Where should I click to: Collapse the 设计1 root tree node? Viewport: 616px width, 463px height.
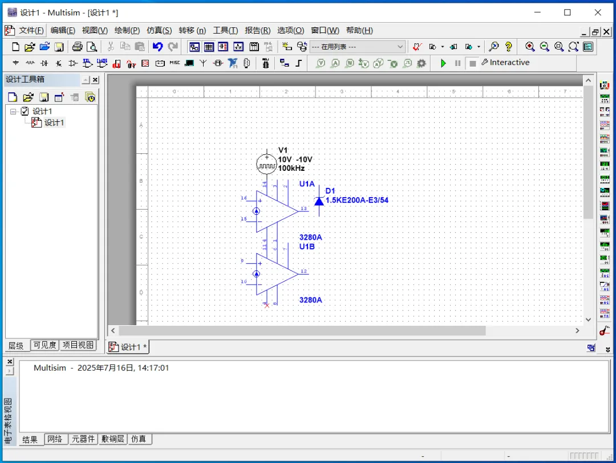pyautogui.click(x=13, y=112)
